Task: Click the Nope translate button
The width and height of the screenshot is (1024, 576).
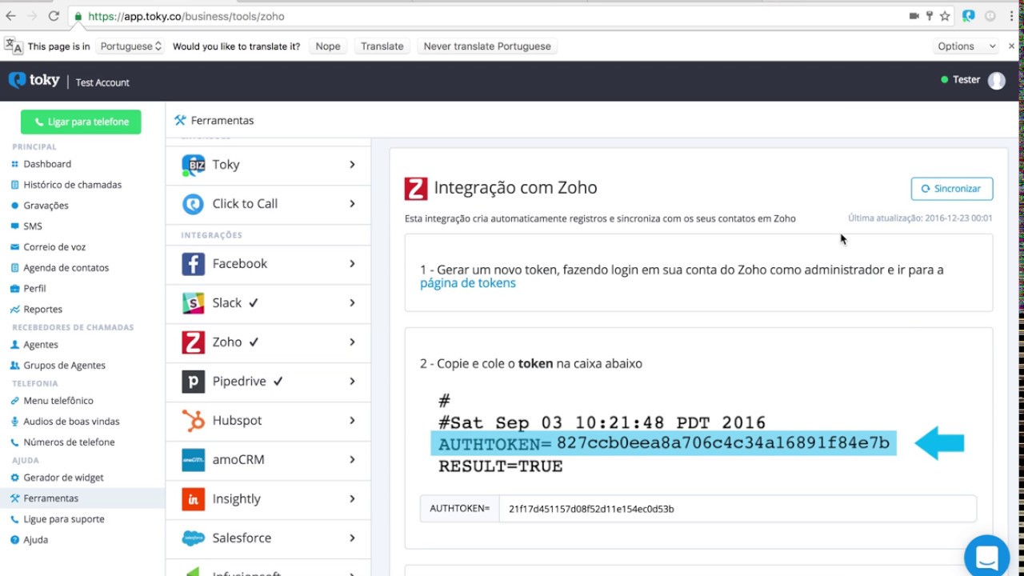Action: coord(328,46)
